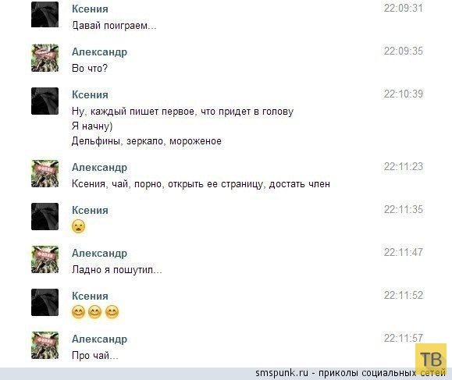Viewport: 452px width, 380px height.
Task: Click Александр's owl avatar at 22:09:35
Action: [x=44, y=58]
